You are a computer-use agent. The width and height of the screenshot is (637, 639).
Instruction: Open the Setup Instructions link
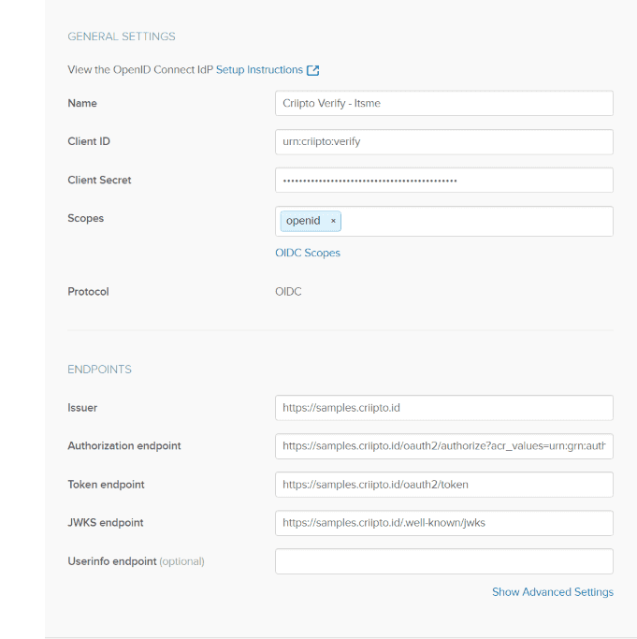click(259, 69)
